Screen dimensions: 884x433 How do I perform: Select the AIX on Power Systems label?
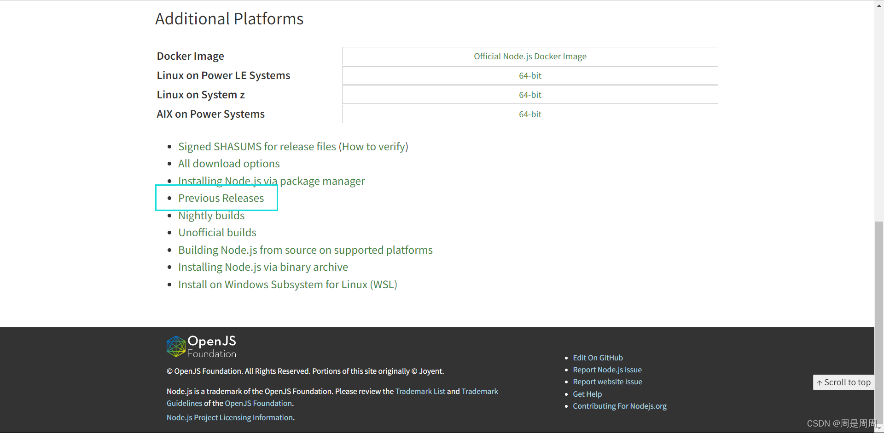[211, 114]
